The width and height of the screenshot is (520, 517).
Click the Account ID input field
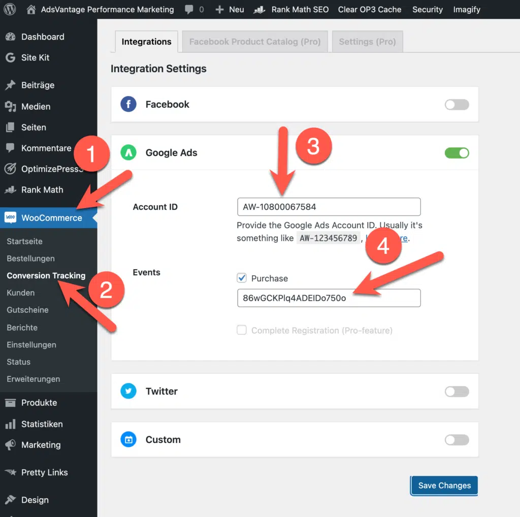pos(329,207)
